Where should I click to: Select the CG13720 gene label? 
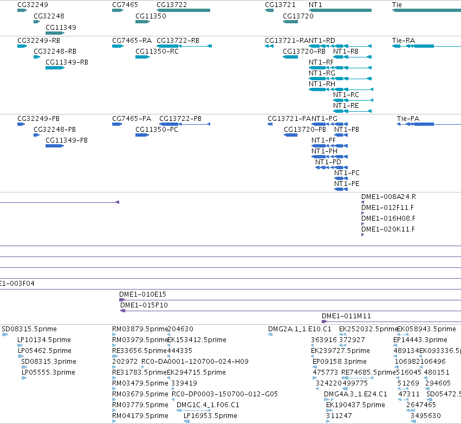(x=298, y=16)
